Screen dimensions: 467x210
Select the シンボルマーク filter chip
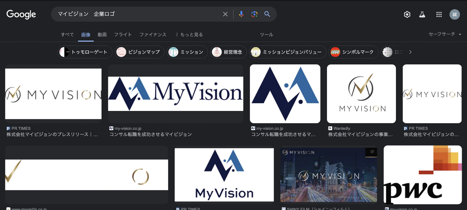click(x=354, y=52)
